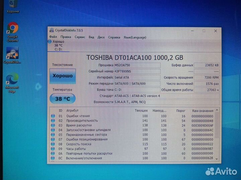
Task: Click status icon of row 04 Запуски/остановки шпинделя
Action: (53, 130)
